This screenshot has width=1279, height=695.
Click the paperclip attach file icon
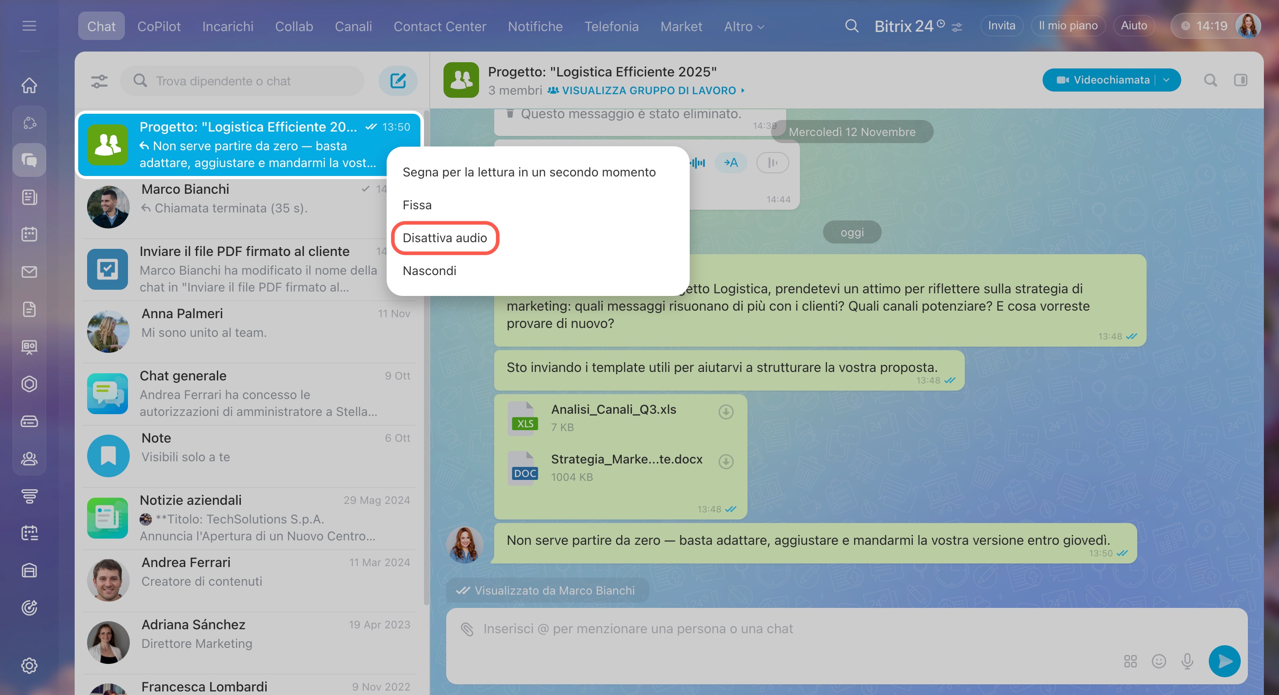tap(467, 629)
